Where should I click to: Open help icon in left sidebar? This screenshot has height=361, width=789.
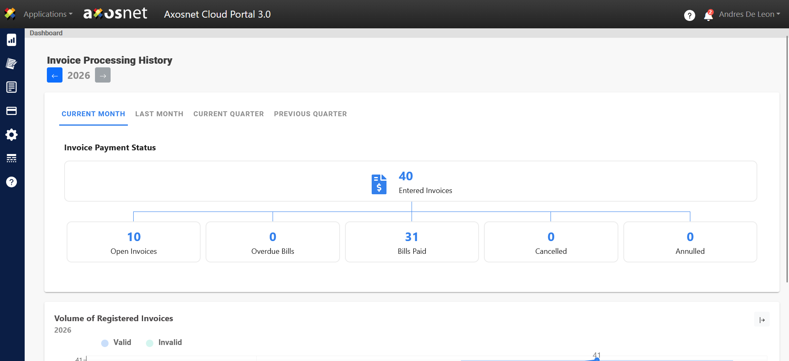click(12, 182)
